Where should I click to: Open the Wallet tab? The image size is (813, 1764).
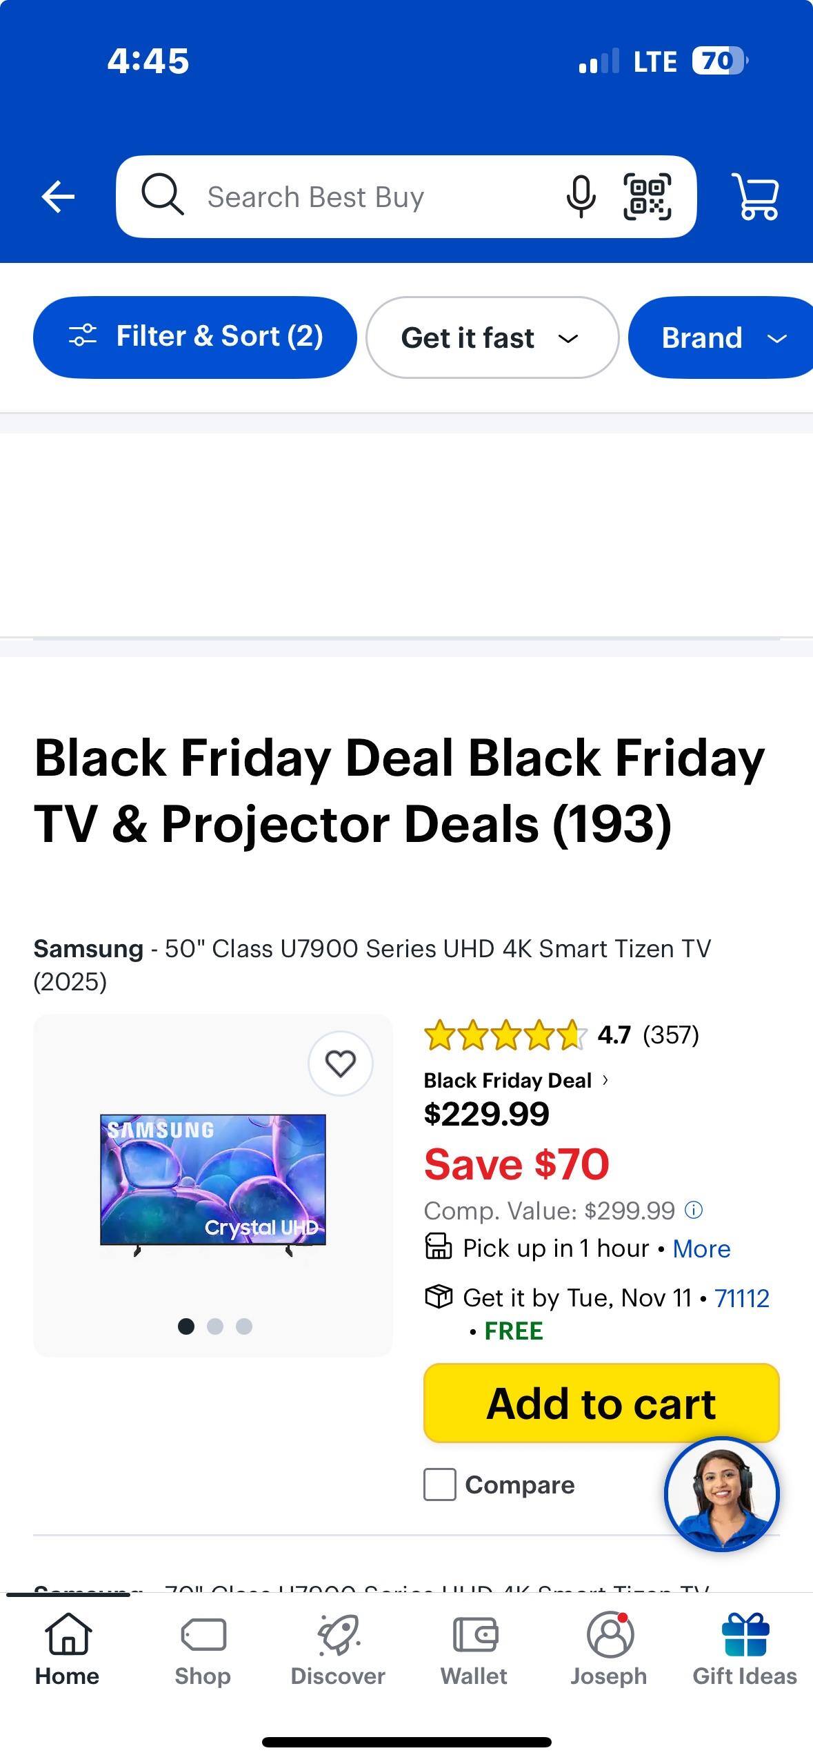(x=474, y=1649)
